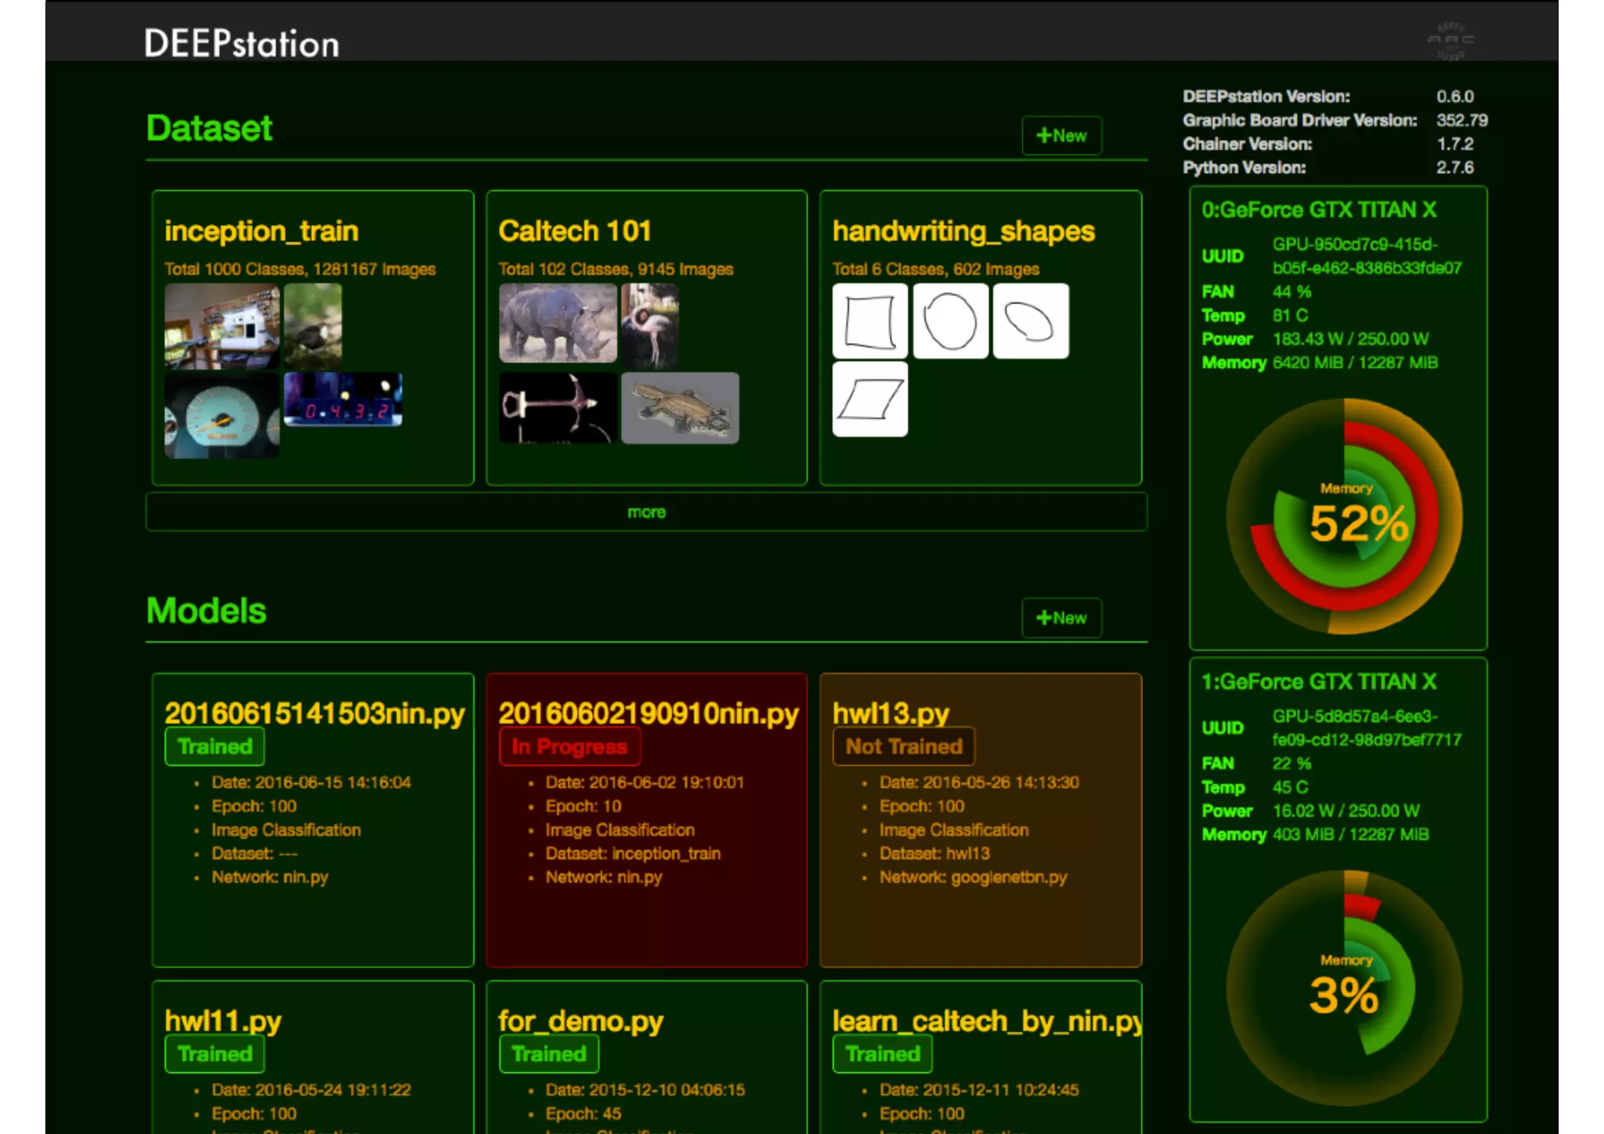
Task: Click the digital clock image thumbnail
Action: (343, 399)
